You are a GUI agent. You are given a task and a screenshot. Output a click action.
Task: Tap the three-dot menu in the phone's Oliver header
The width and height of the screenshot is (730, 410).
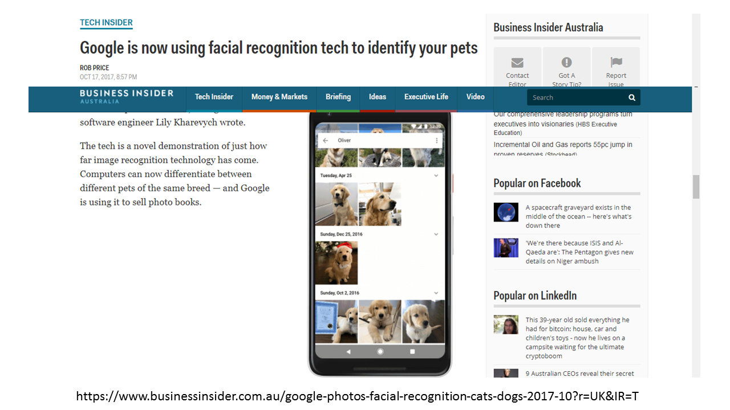click(x=437, y=140)
